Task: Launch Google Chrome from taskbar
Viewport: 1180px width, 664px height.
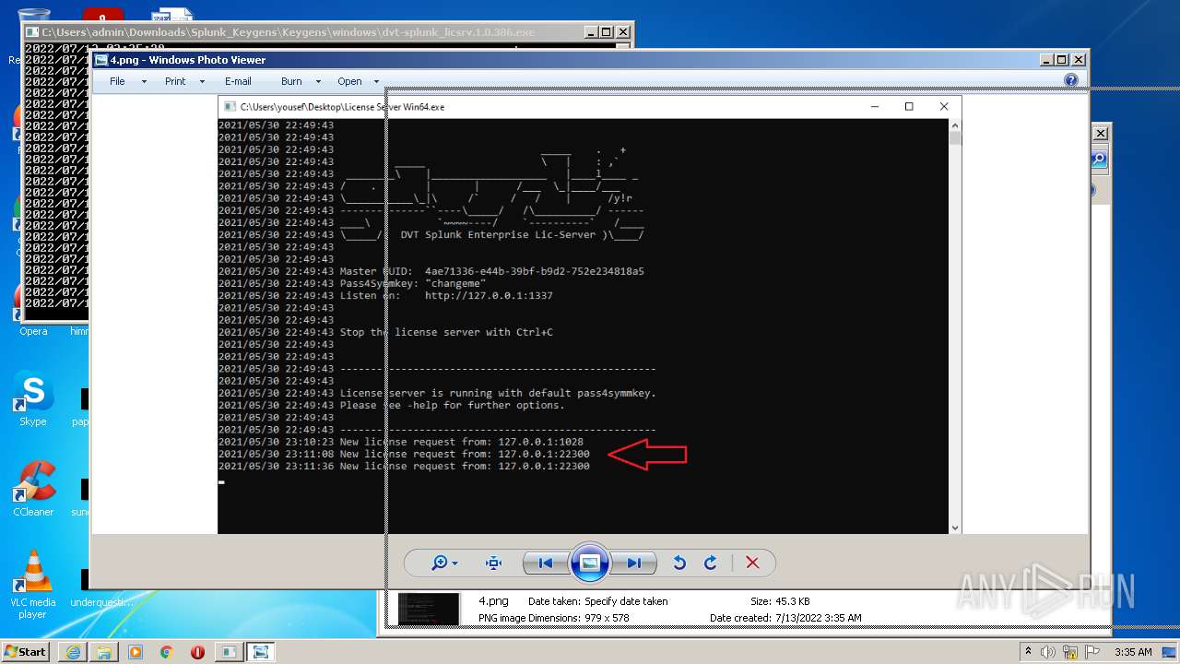Action: pos(166,652)
